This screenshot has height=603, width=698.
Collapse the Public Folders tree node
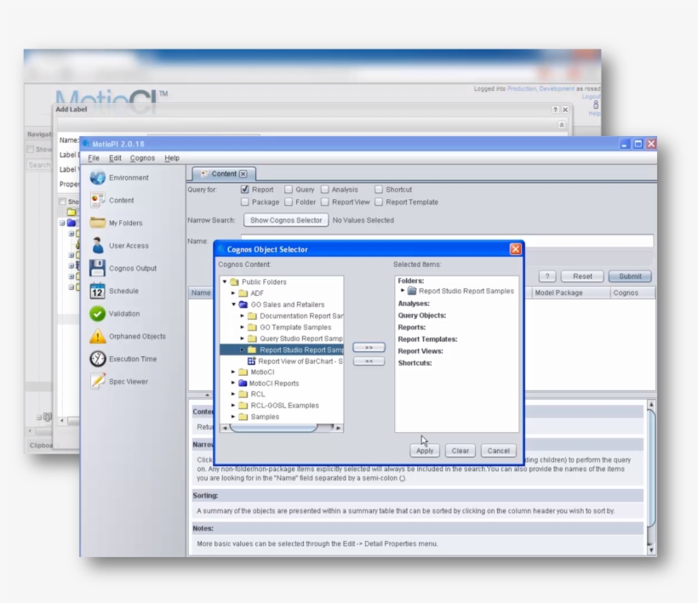pyautogui.click(x=225, y=282)
